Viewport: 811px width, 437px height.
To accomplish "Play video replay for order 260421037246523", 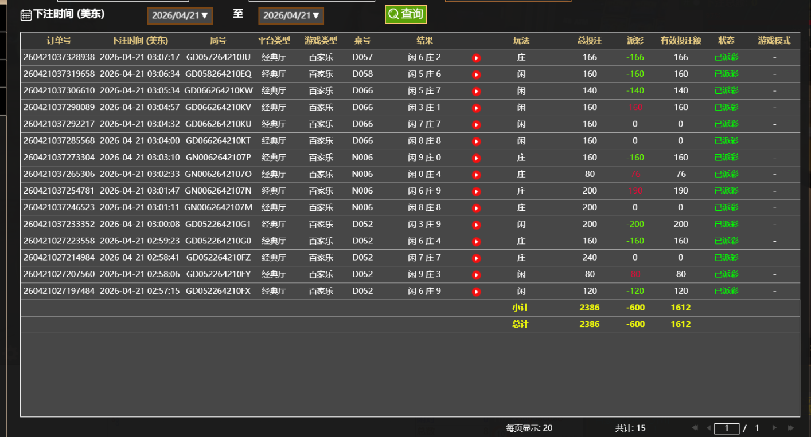I will (x=476, y=208).
